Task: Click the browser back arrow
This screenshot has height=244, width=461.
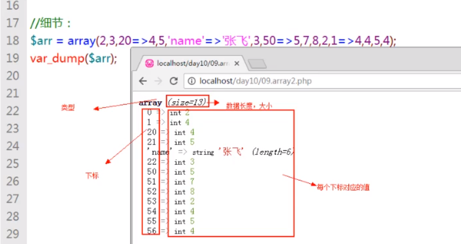Action: (143, 81)
